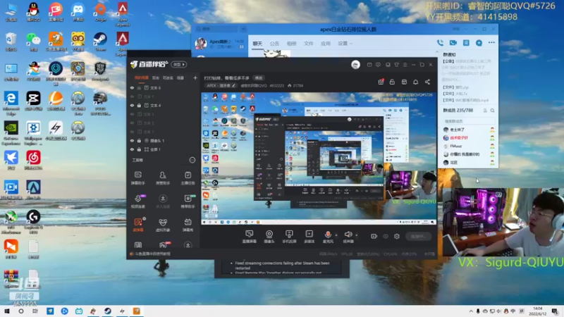Collapse the toolbox section
This screenshot has height=317, width=564.
[x=192, y=160]
